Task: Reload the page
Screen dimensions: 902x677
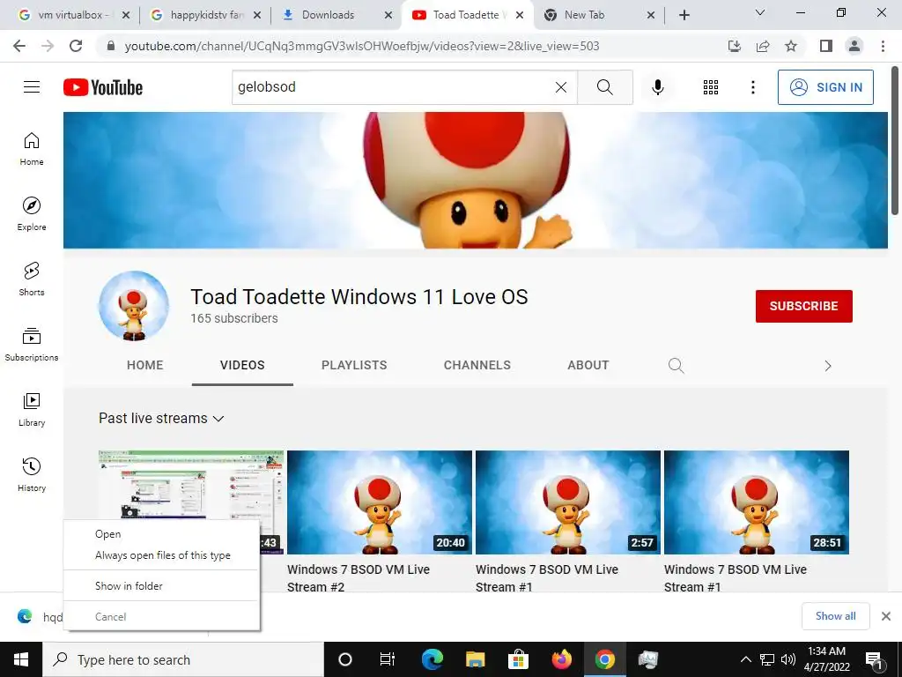Action: point(76,46)
